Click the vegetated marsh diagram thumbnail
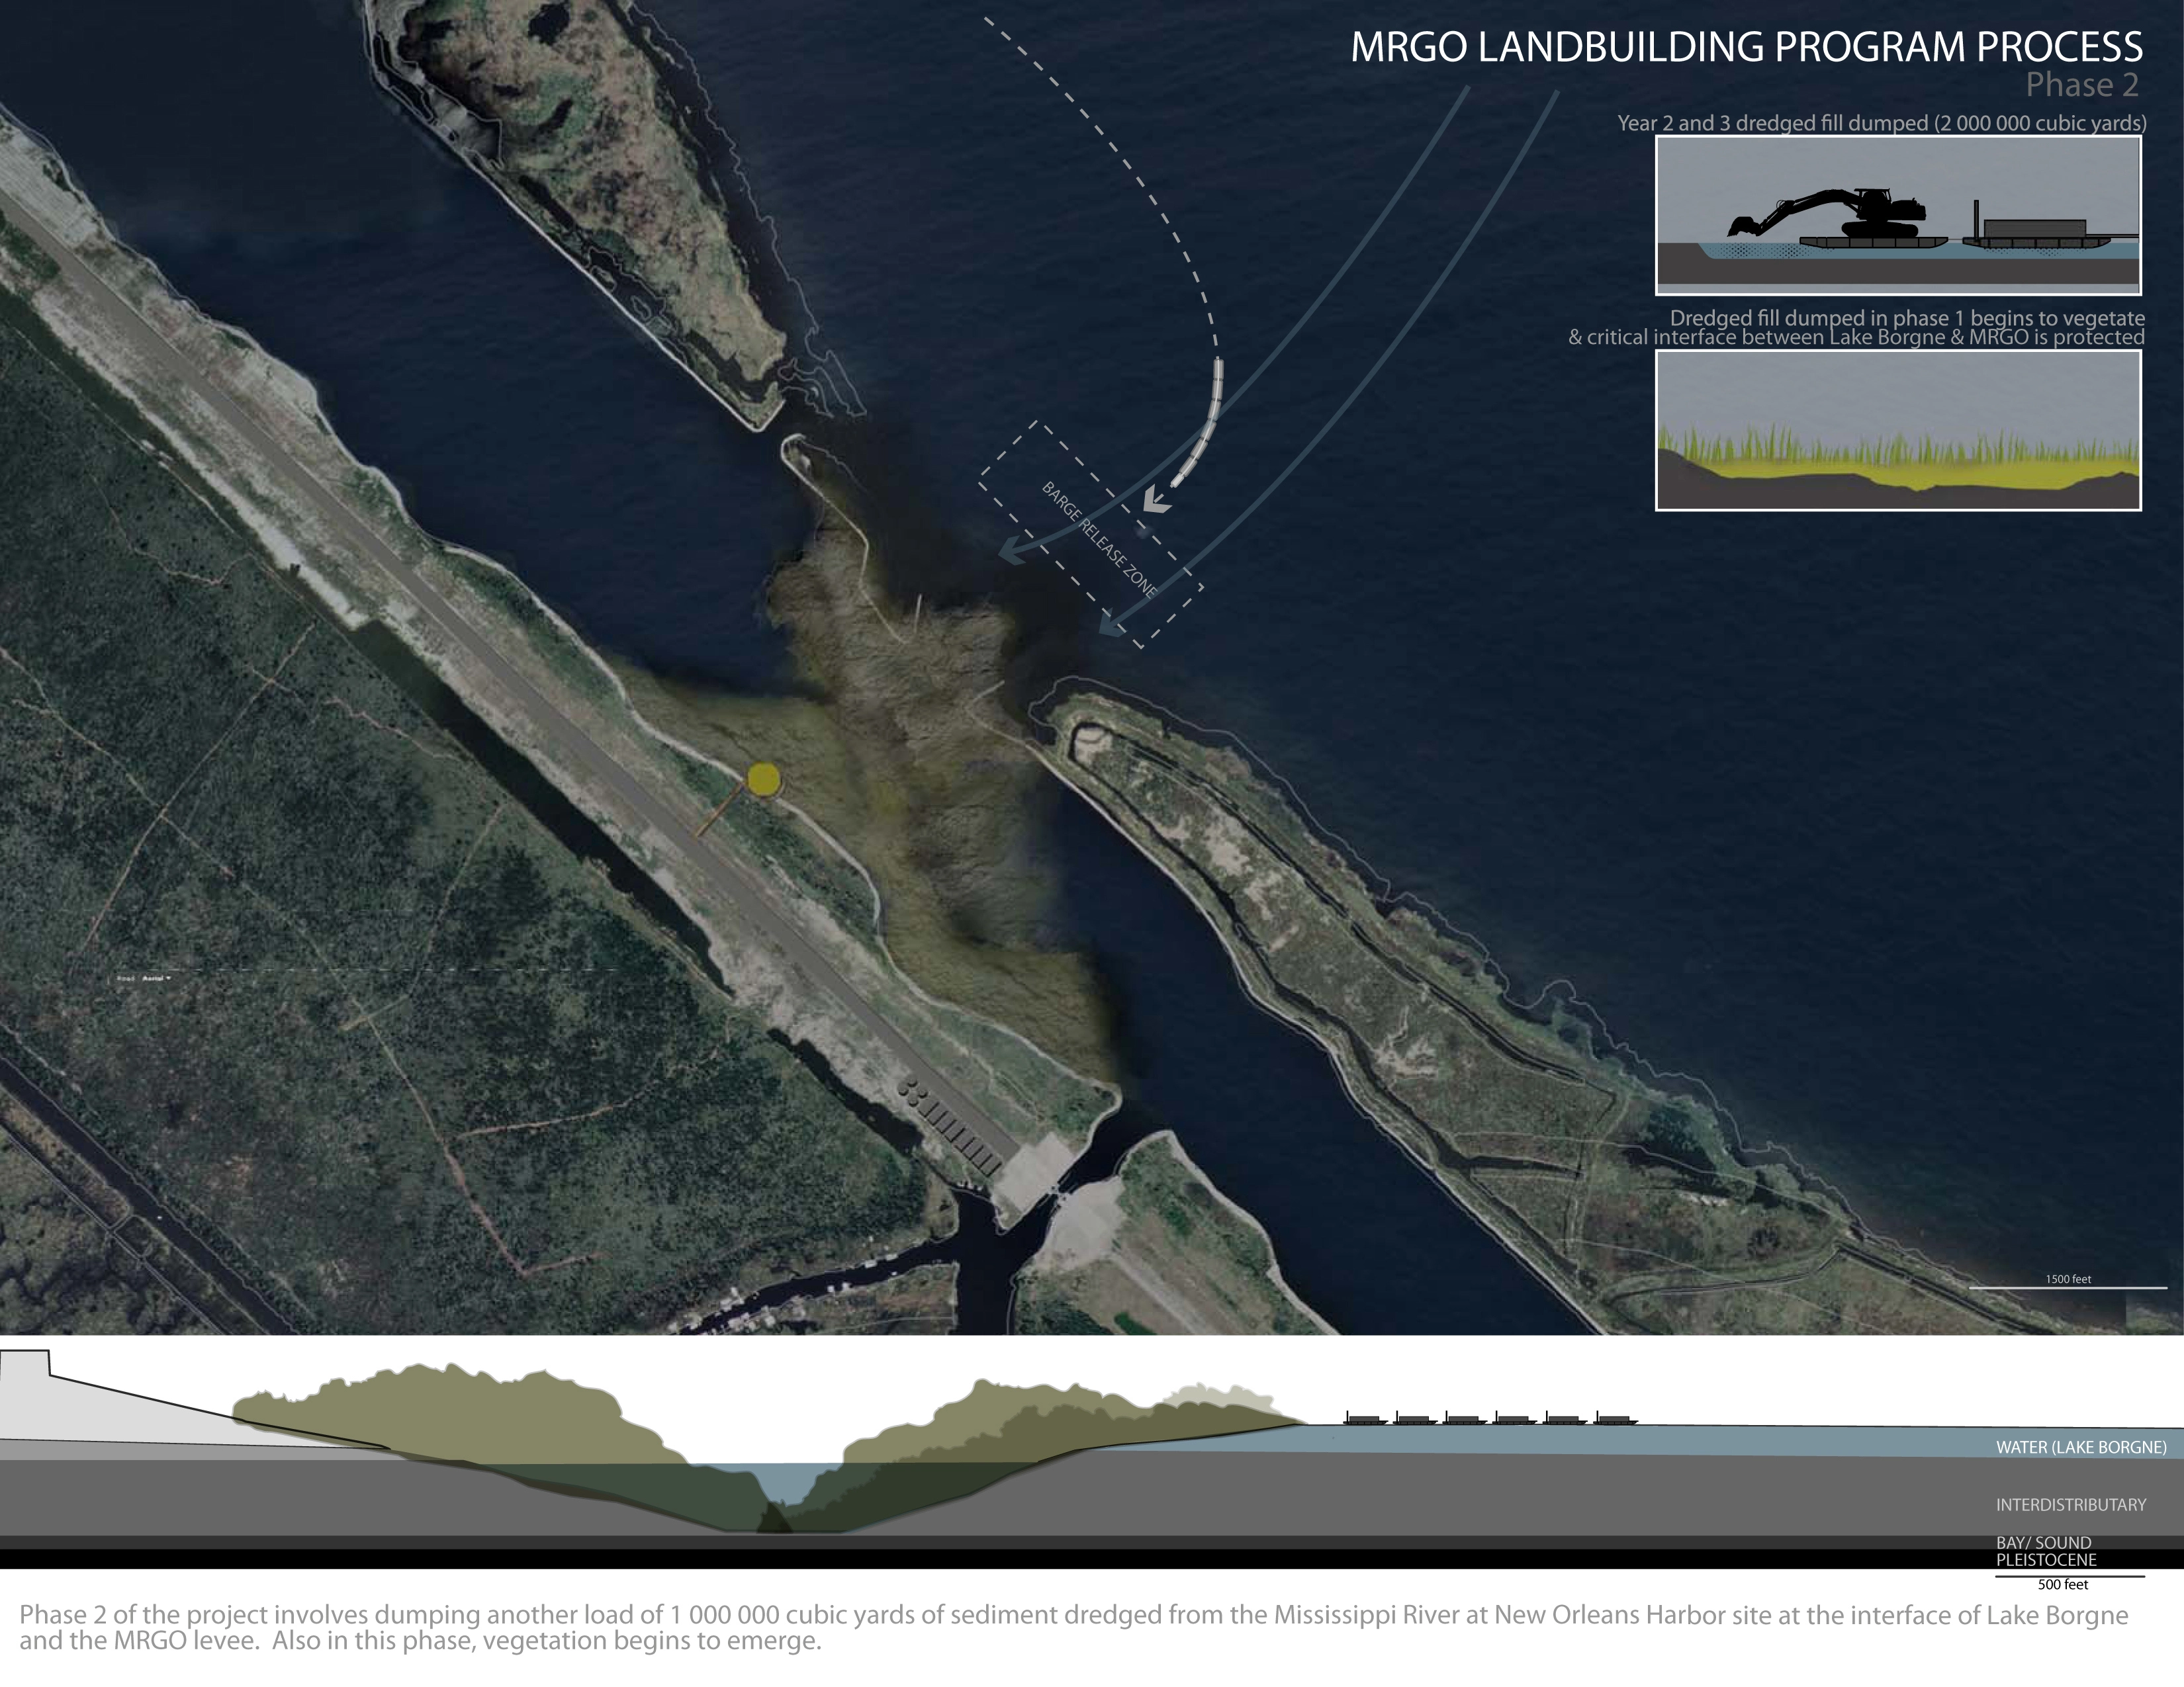 [x=1898, y=431]
